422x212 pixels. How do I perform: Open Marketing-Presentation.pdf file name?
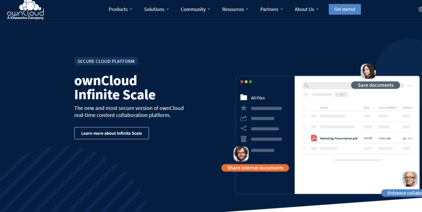click(339, 138)
